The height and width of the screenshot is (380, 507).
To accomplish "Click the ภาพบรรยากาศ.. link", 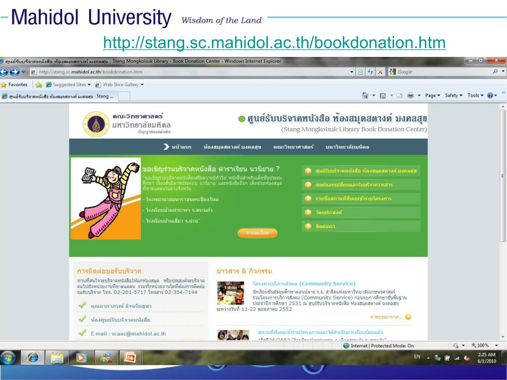I will click(386, 317).
